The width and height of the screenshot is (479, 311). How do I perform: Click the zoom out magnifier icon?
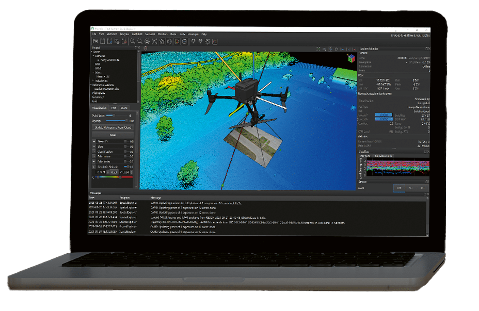pyautogui.click(x=140, y=41)
